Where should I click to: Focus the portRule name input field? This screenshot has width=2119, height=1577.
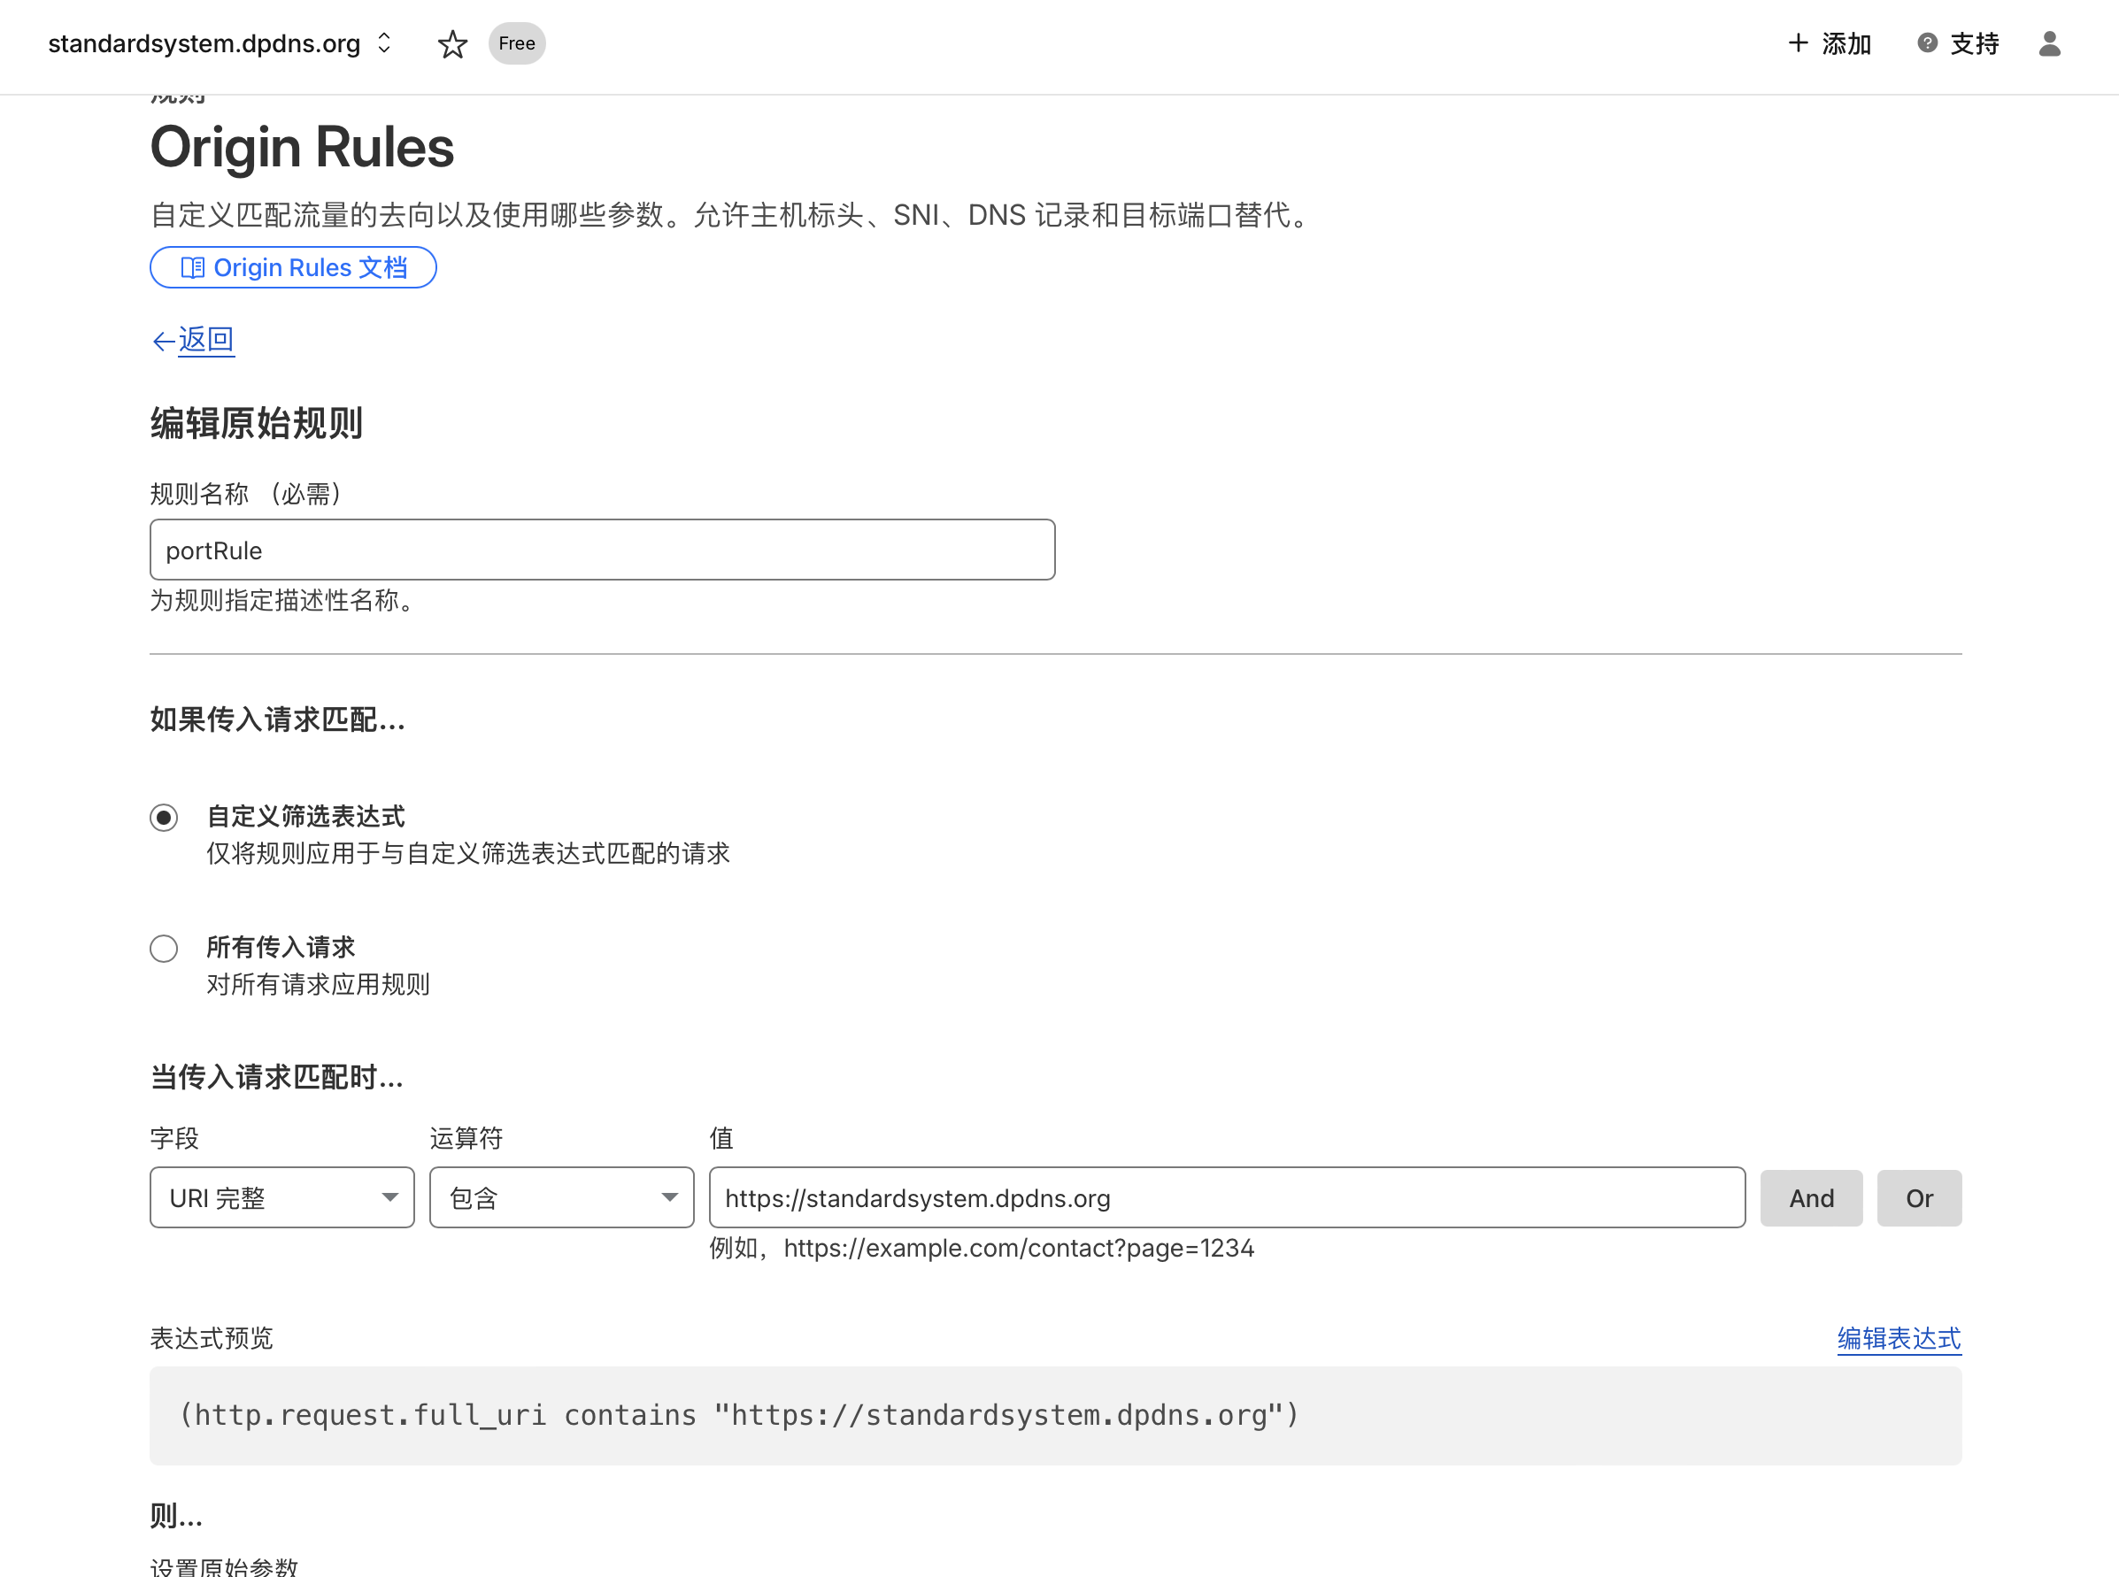click(602, 550)
